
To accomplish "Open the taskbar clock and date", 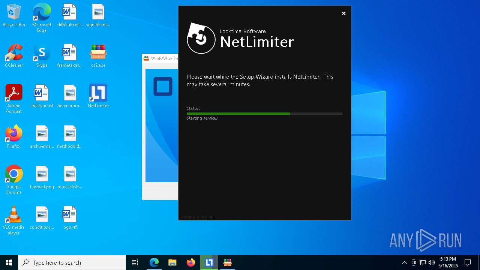I will pos(448,262).
